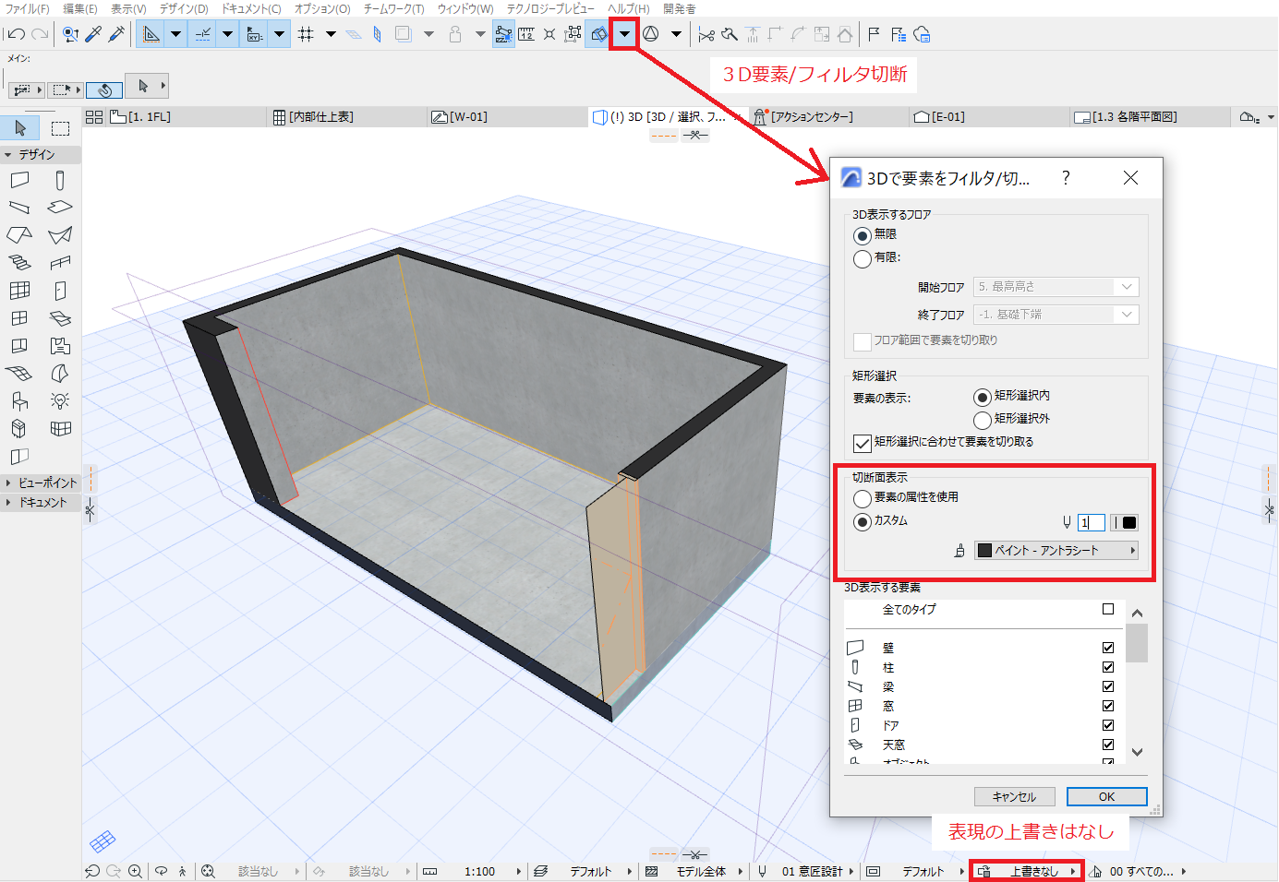
Task: Open the ファイル(F) menu
Action: point(27,8)
